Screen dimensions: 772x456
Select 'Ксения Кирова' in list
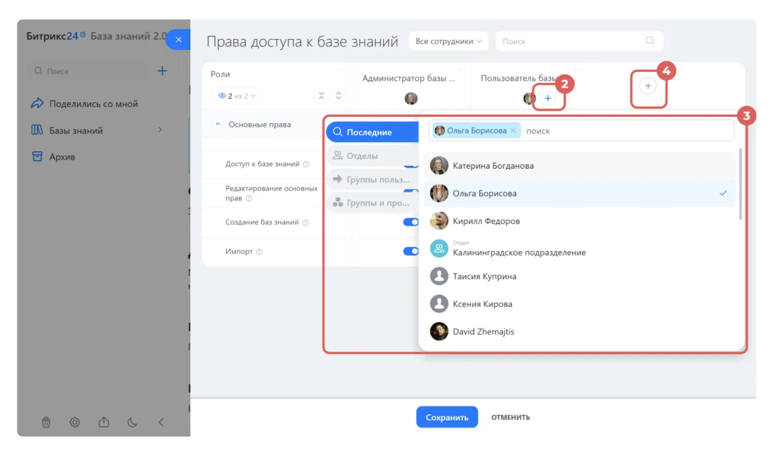[580, 304]
